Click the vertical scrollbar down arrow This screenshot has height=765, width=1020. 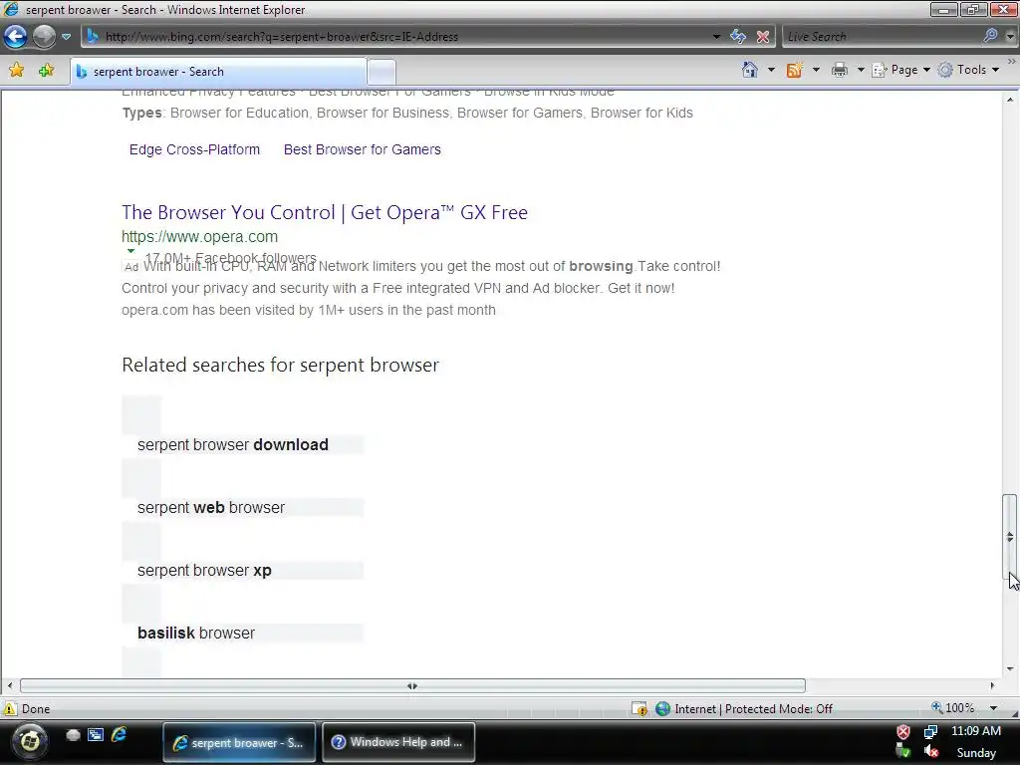pyautogui.click(x=1010, y=668)
